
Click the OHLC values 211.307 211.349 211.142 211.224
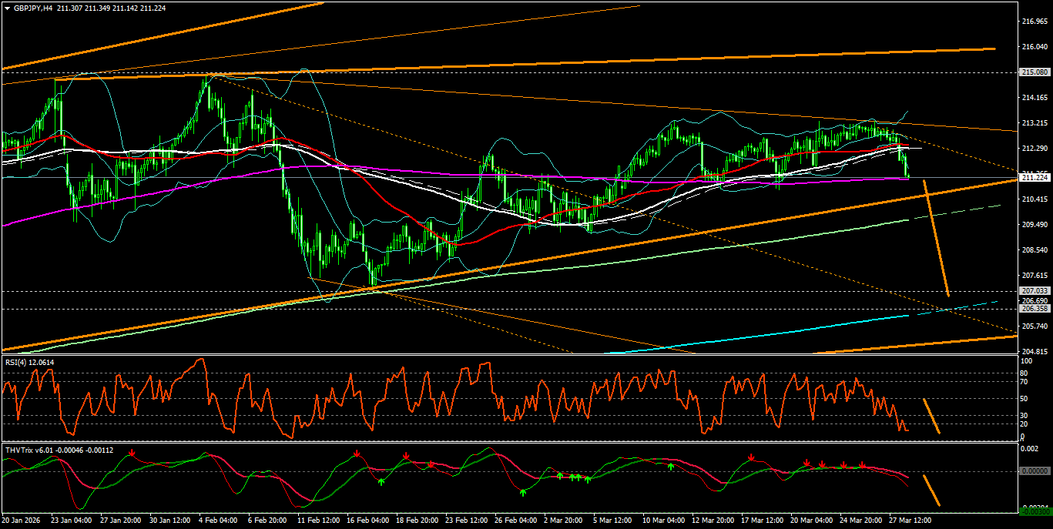[110, 8]
